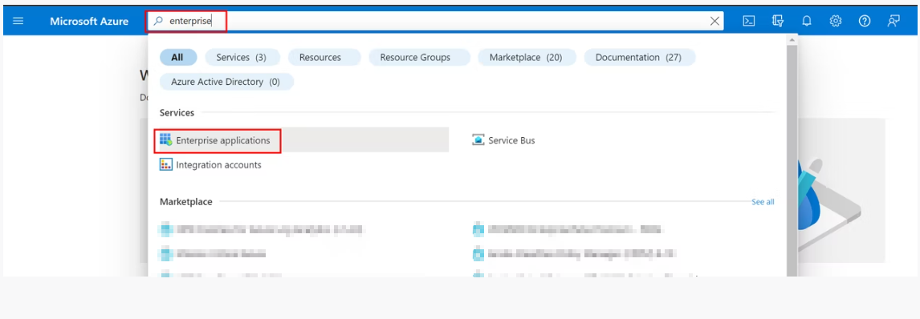The width and height of the screenshot is (920, 319).
Task: Clear the search text with X
Action: click(x=714, y=21)
